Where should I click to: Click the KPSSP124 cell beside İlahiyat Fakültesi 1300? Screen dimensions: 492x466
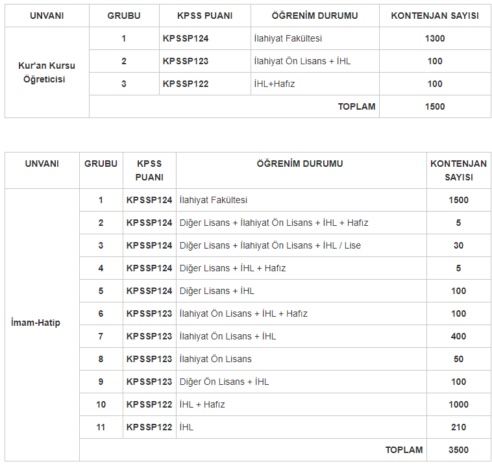coord(205,38)
